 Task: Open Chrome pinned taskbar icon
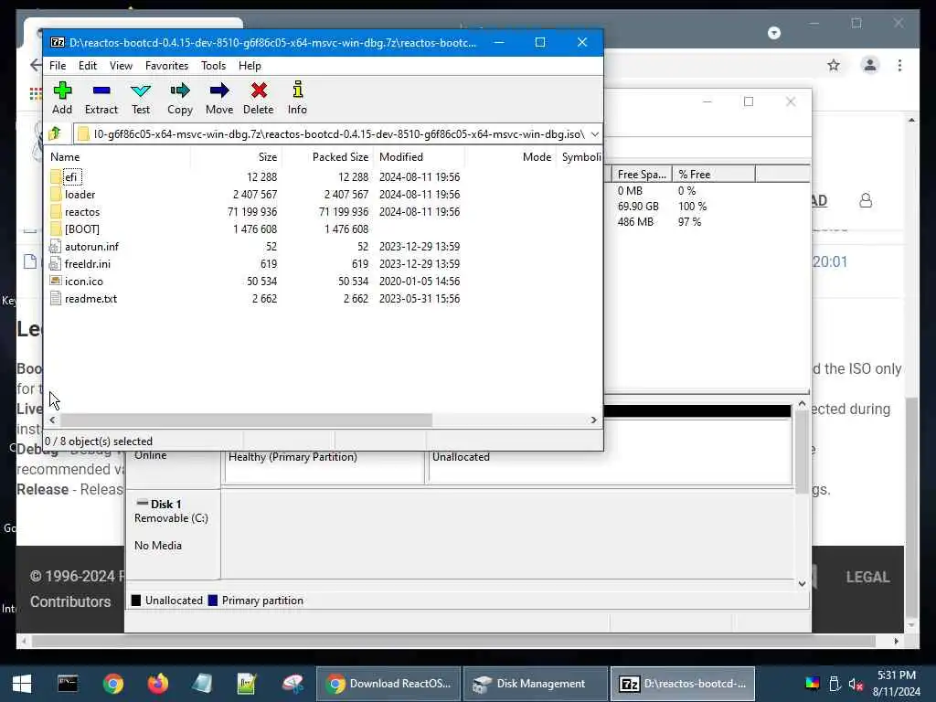point(112,684)
